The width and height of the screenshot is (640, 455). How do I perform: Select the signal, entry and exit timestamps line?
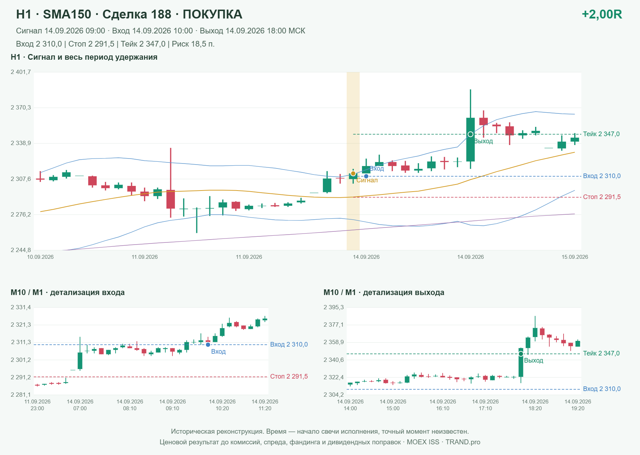click(x=160, y=31)
